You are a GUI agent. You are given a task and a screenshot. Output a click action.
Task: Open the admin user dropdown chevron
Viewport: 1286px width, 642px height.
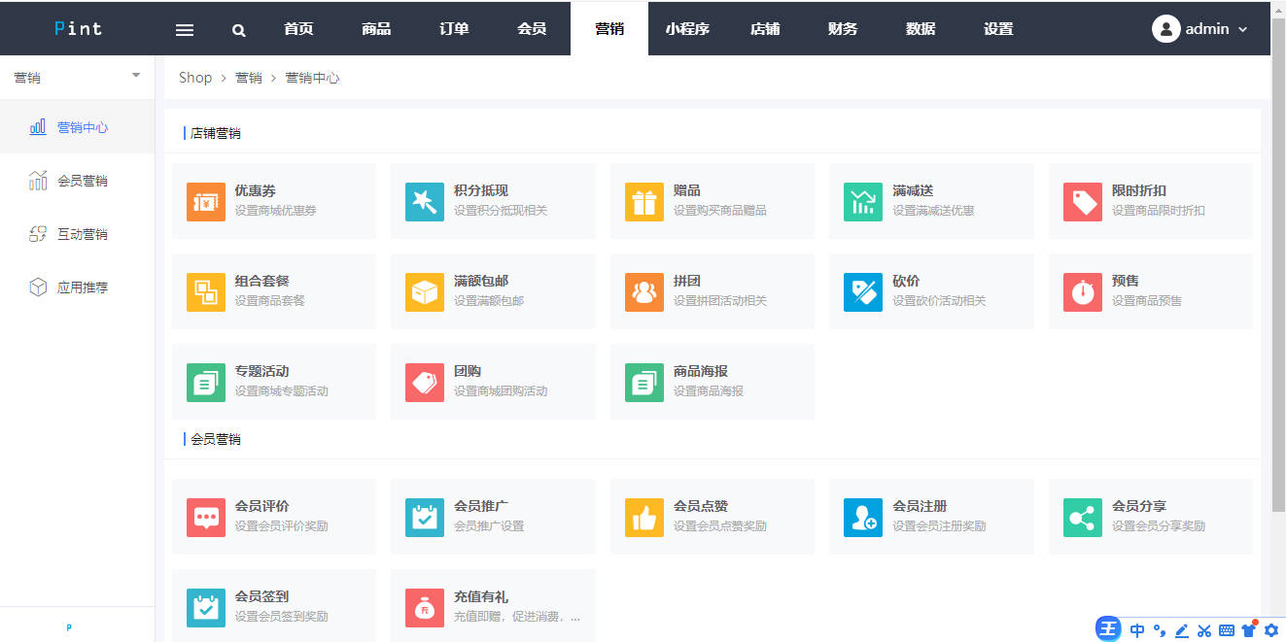point(1242,30)
